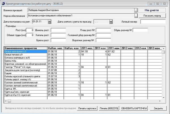Click ОБНОВИТЬ КАРТОЧКУ button

click(134, 109)
